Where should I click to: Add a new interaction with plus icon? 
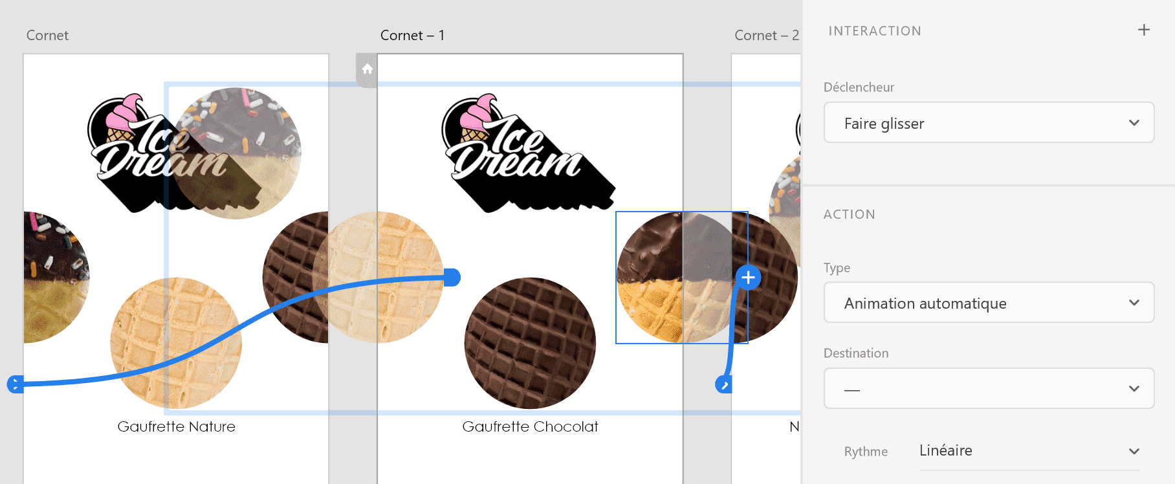click(1144, 30)
